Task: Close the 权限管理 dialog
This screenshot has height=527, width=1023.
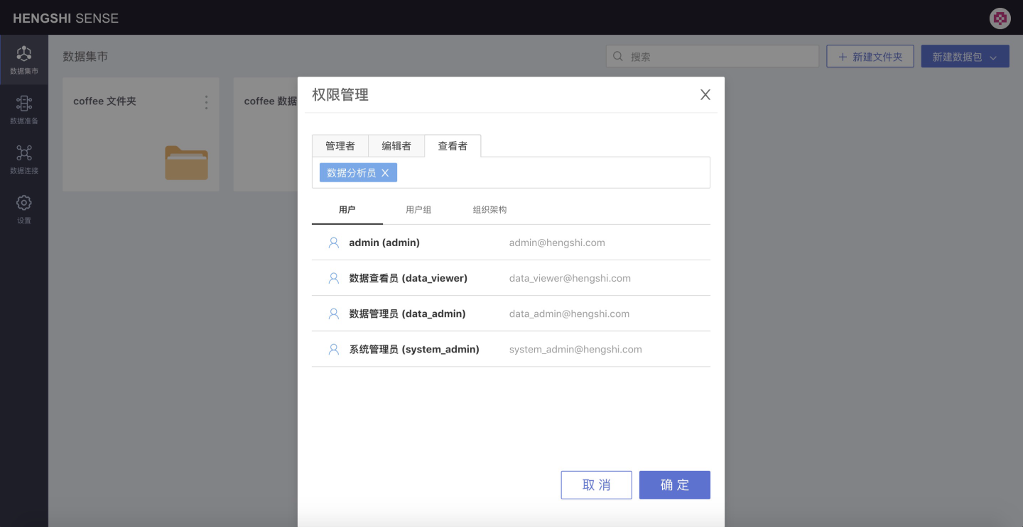Action: coord(705,95)
